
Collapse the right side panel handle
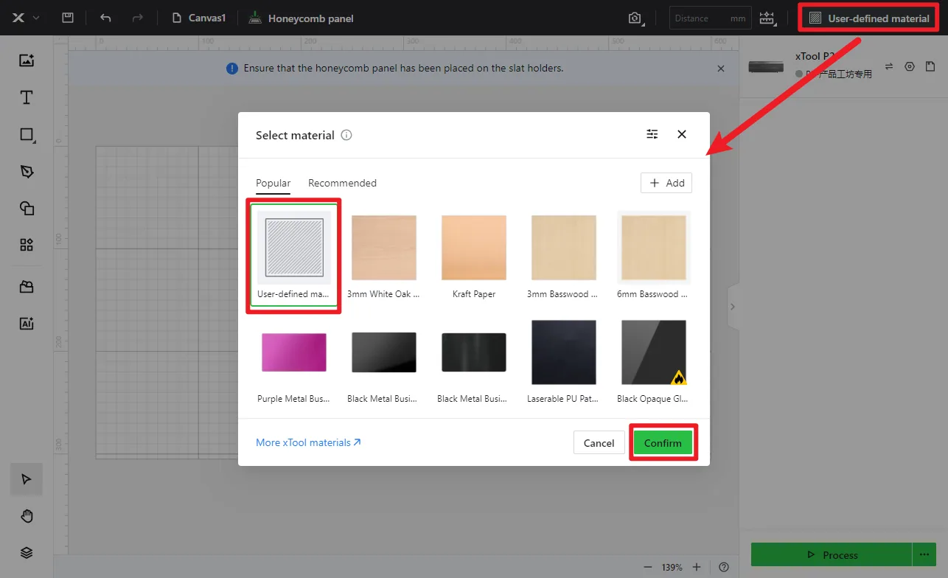732,307
